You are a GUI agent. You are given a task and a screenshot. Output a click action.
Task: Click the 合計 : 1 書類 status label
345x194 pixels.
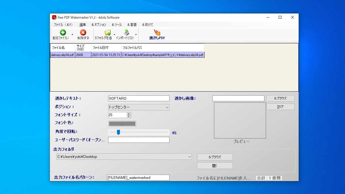269,178
